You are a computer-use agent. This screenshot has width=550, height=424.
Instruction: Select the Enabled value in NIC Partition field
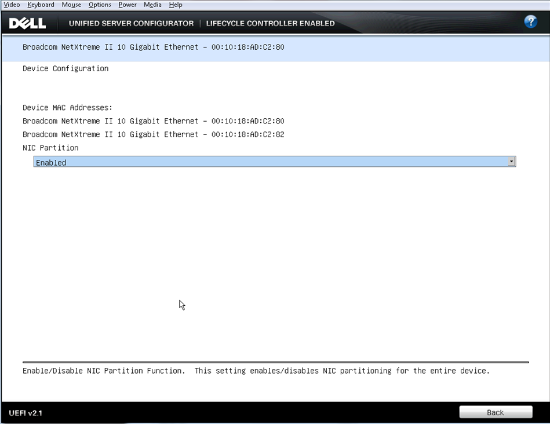tap(275, 162)
